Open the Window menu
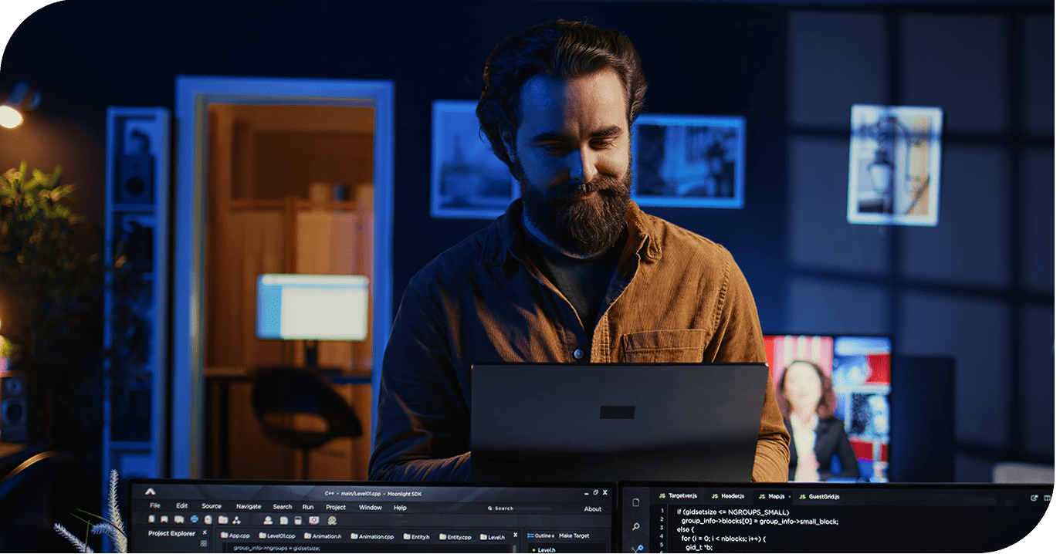 pyautogui.click(x=371, y=507)
